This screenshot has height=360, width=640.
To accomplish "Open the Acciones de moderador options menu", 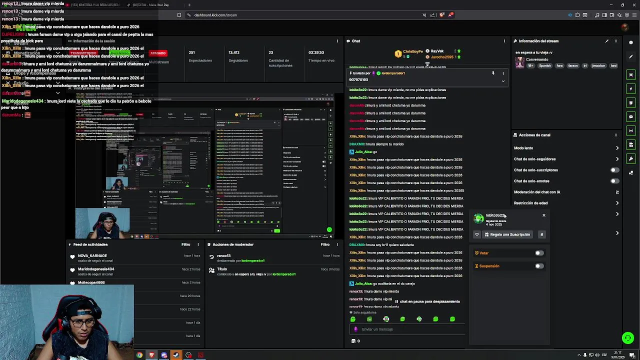I will [337, 244].
